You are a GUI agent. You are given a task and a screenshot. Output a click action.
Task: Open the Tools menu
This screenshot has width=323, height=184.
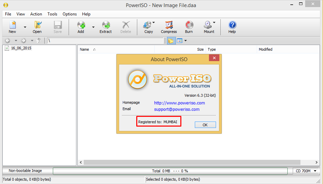[52, 14]
